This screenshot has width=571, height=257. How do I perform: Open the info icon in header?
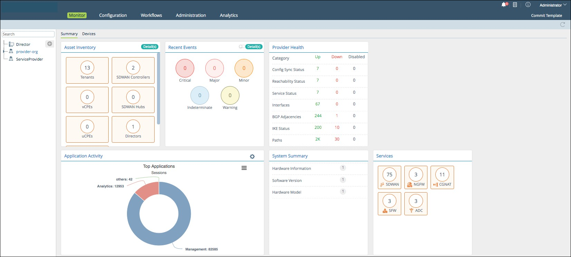click(x=528, y=5)
